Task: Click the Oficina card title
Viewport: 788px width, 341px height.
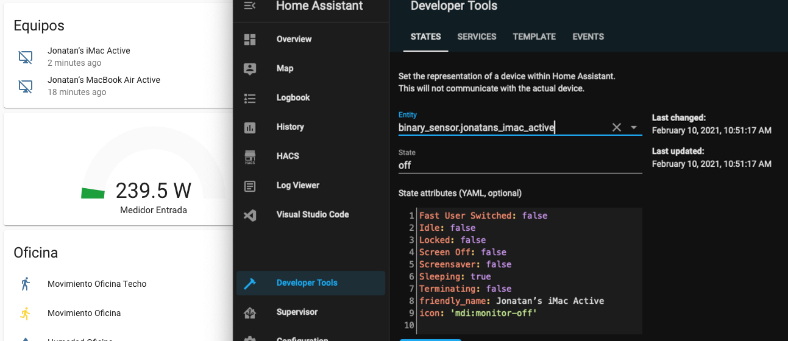Action: (x=36, y=252)
